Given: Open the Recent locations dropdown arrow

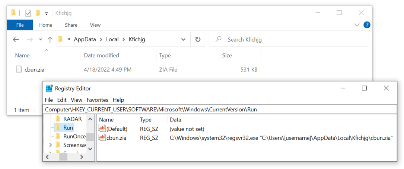Looking at the screenshot, I should tap(41, 39).
